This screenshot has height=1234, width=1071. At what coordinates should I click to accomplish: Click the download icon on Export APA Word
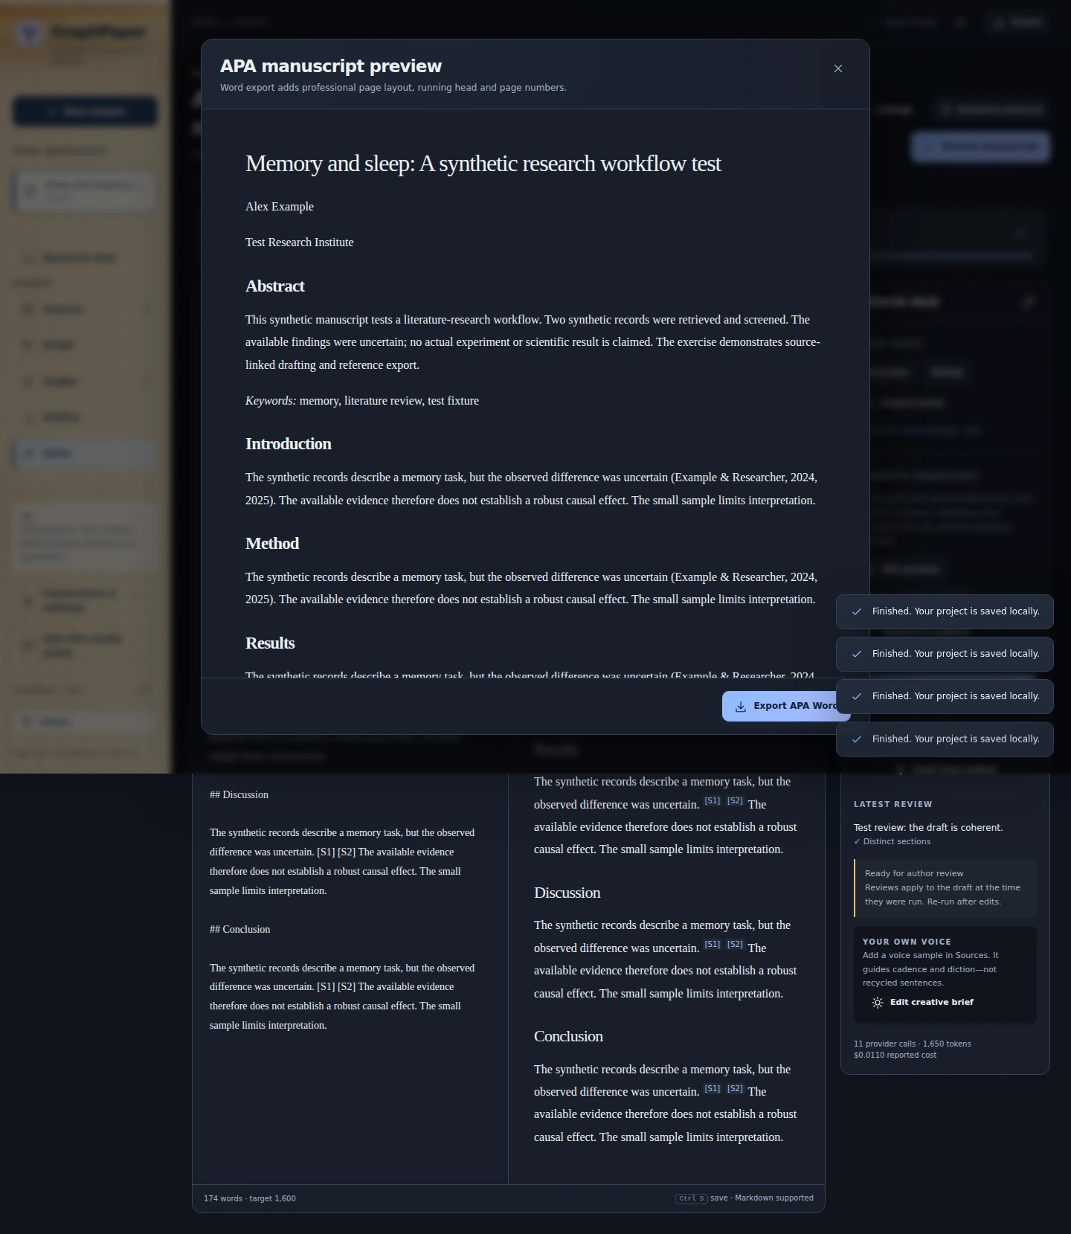pyautogui.click(x=741, y=707)
